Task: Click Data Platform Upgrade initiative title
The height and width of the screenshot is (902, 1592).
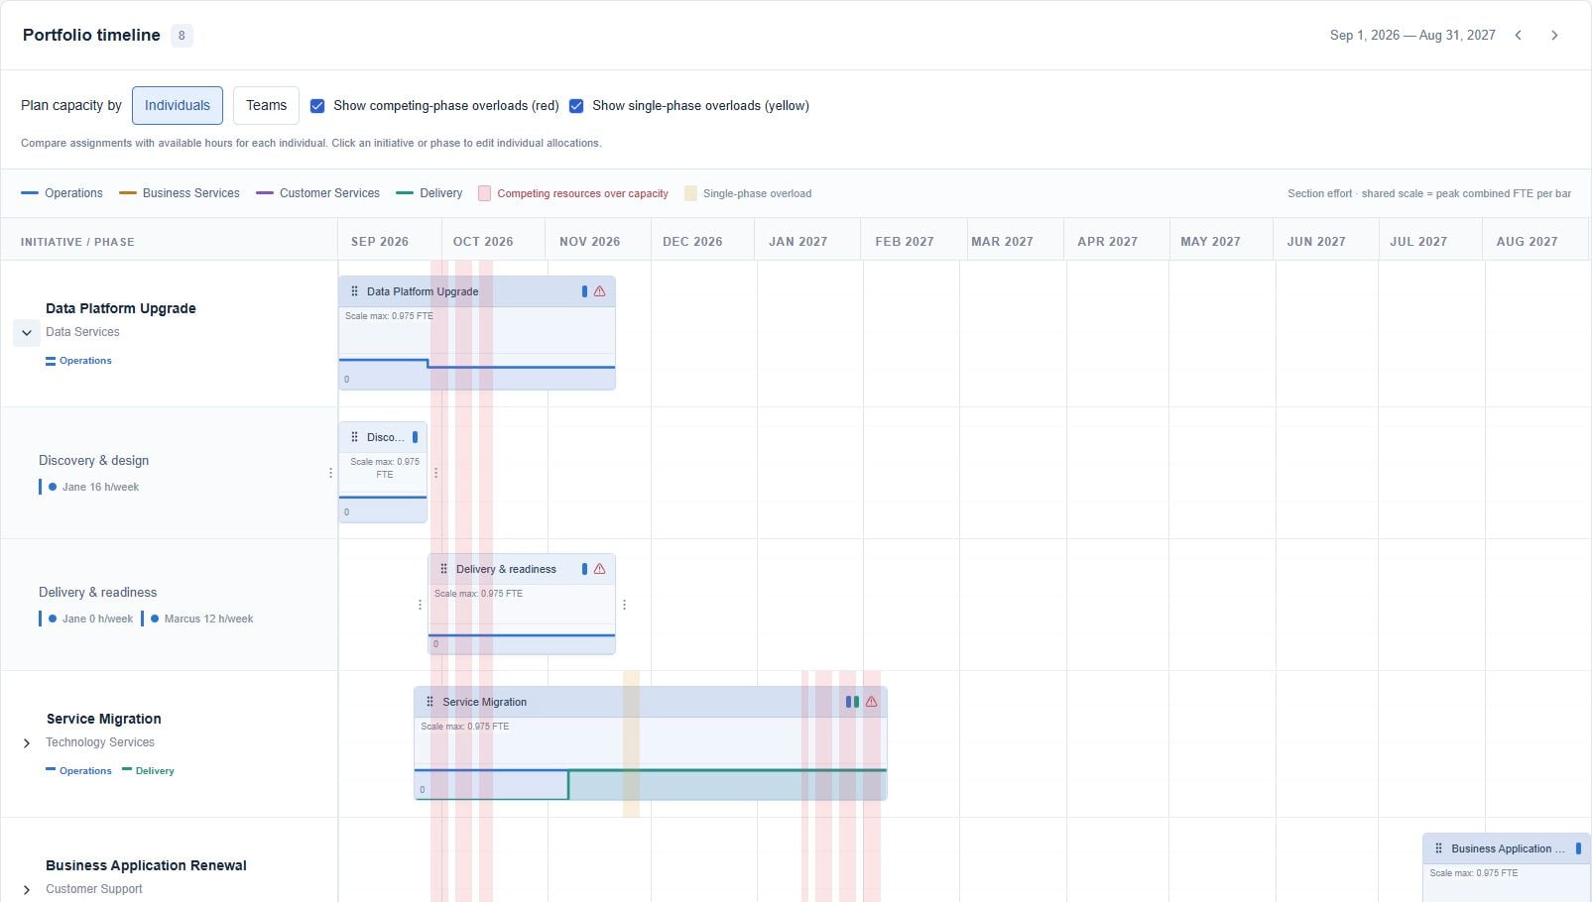Action: tap(121, 308)
